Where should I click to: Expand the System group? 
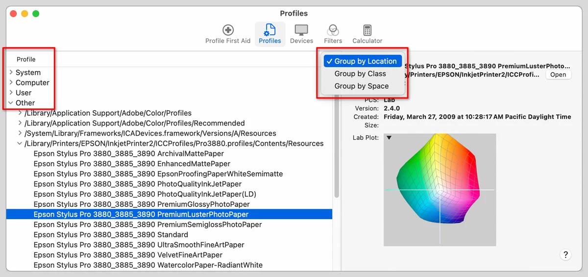(x=11, y=72)
